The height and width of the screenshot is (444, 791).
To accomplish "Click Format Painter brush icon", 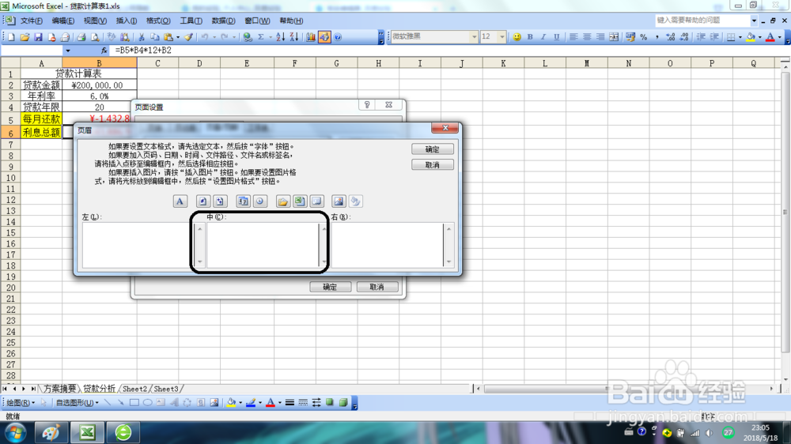I will click(188, 37).
